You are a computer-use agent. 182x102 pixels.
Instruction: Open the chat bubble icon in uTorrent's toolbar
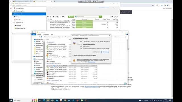[112, 17]
